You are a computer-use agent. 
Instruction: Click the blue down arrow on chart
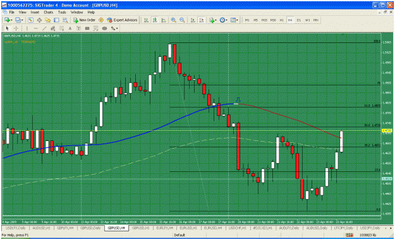coord(238,100)
